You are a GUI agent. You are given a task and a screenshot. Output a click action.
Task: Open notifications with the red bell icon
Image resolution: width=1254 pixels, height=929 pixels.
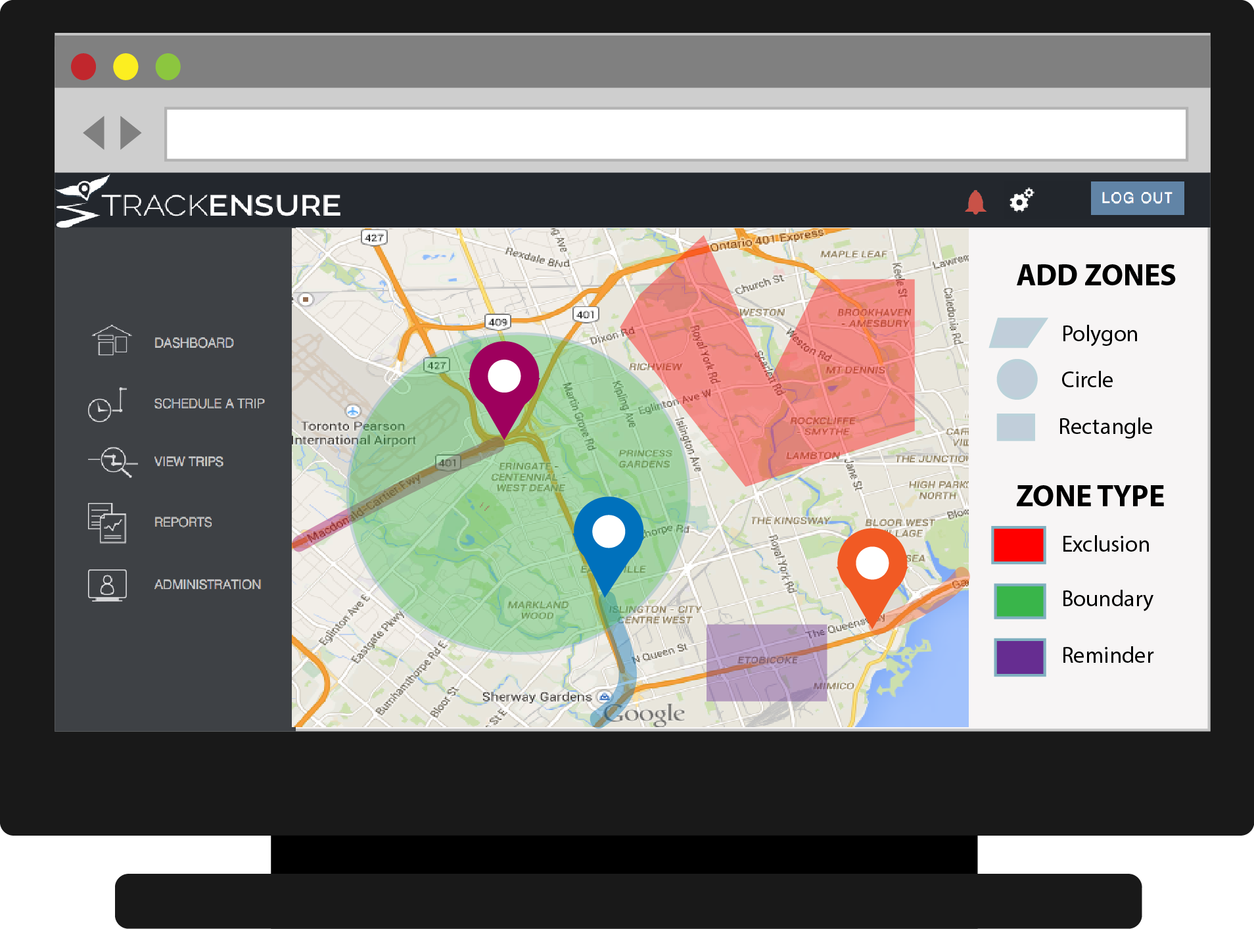click(975, 201)
